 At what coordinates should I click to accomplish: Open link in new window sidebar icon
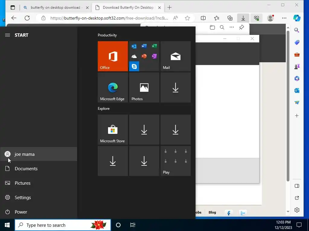point(297,198)
